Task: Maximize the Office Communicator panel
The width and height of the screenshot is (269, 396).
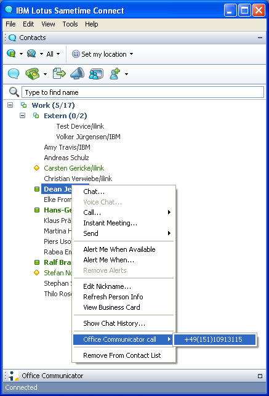Action: [x=260, y=376]
